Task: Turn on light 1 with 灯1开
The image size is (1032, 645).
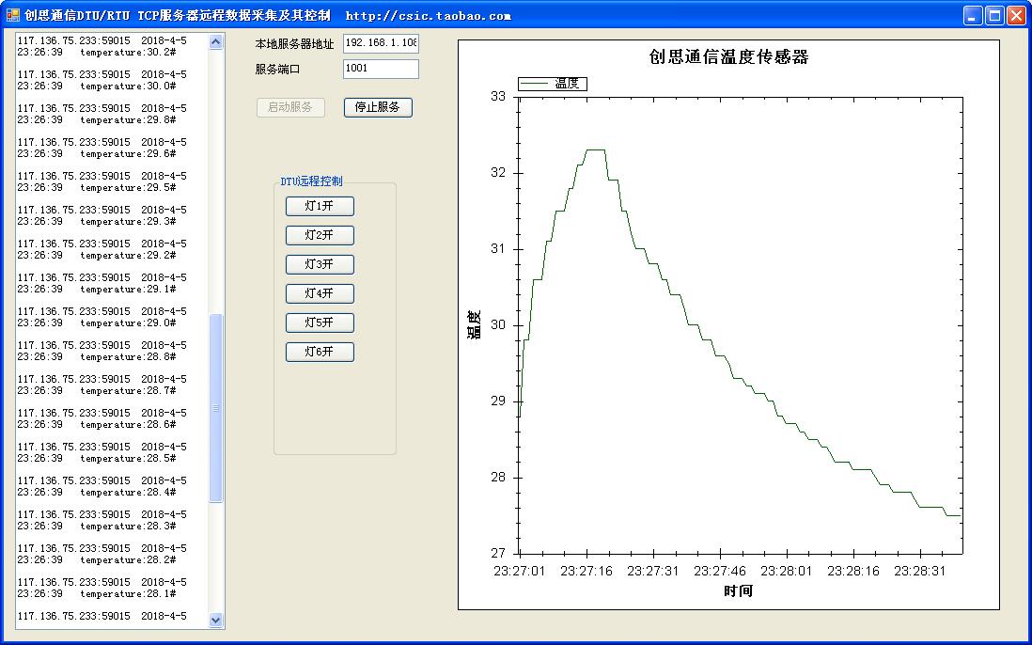Action: tap(320, 206)
